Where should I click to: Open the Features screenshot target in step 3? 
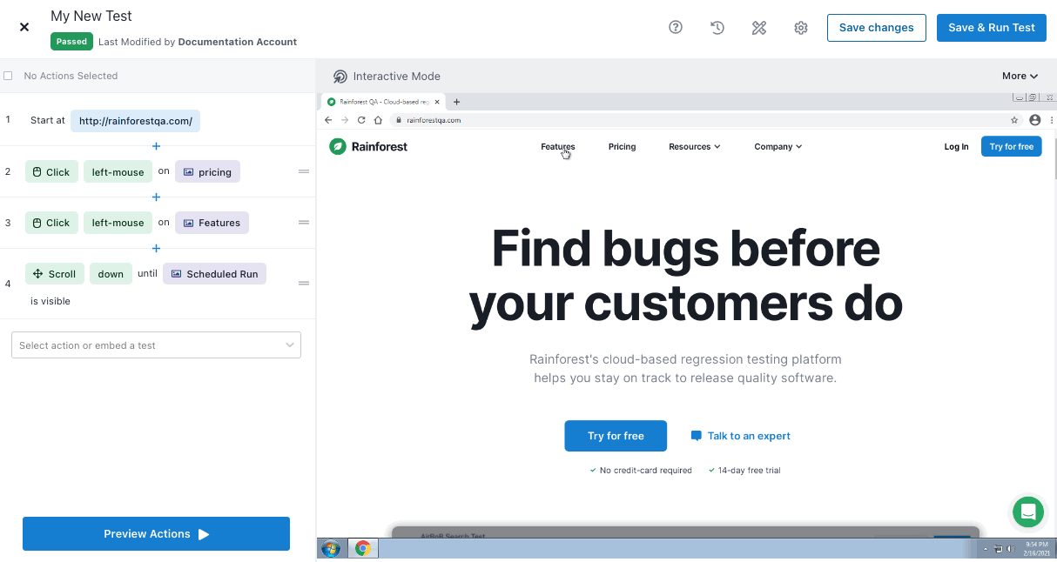pyautogui.click(x=212, y=223)
